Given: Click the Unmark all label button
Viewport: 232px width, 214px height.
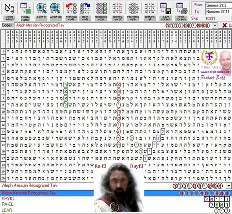Looking at the screenshot, I should tap(150, 18).
